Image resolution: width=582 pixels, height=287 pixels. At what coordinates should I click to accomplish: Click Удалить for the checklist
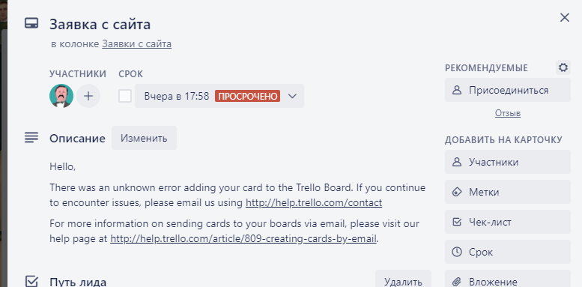[x=403, y=280]
